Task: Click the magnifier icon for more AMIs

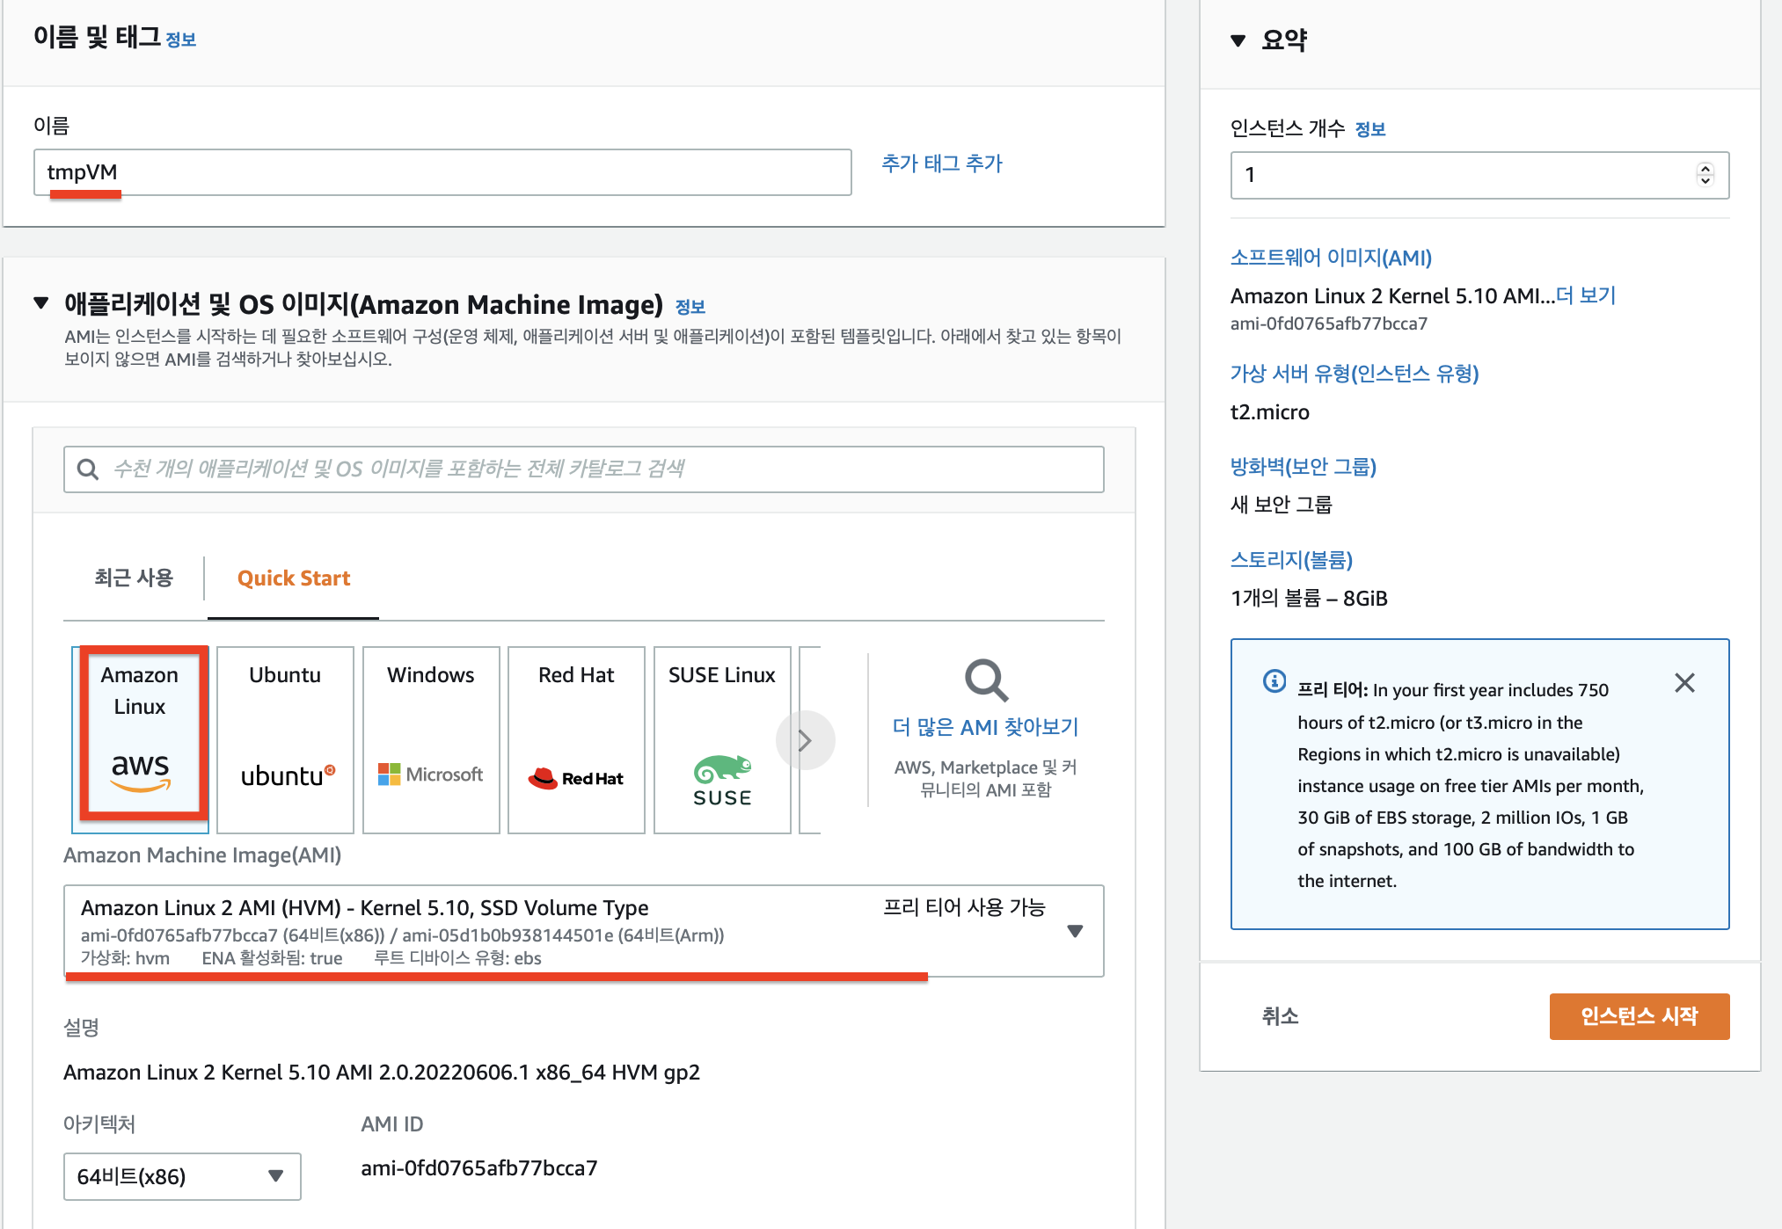Action: click(985, 680)
